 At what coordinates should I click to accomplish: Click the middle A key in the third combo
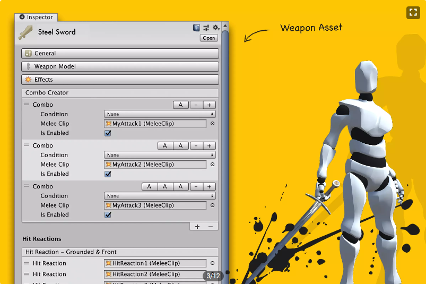(x=165, y=186)
